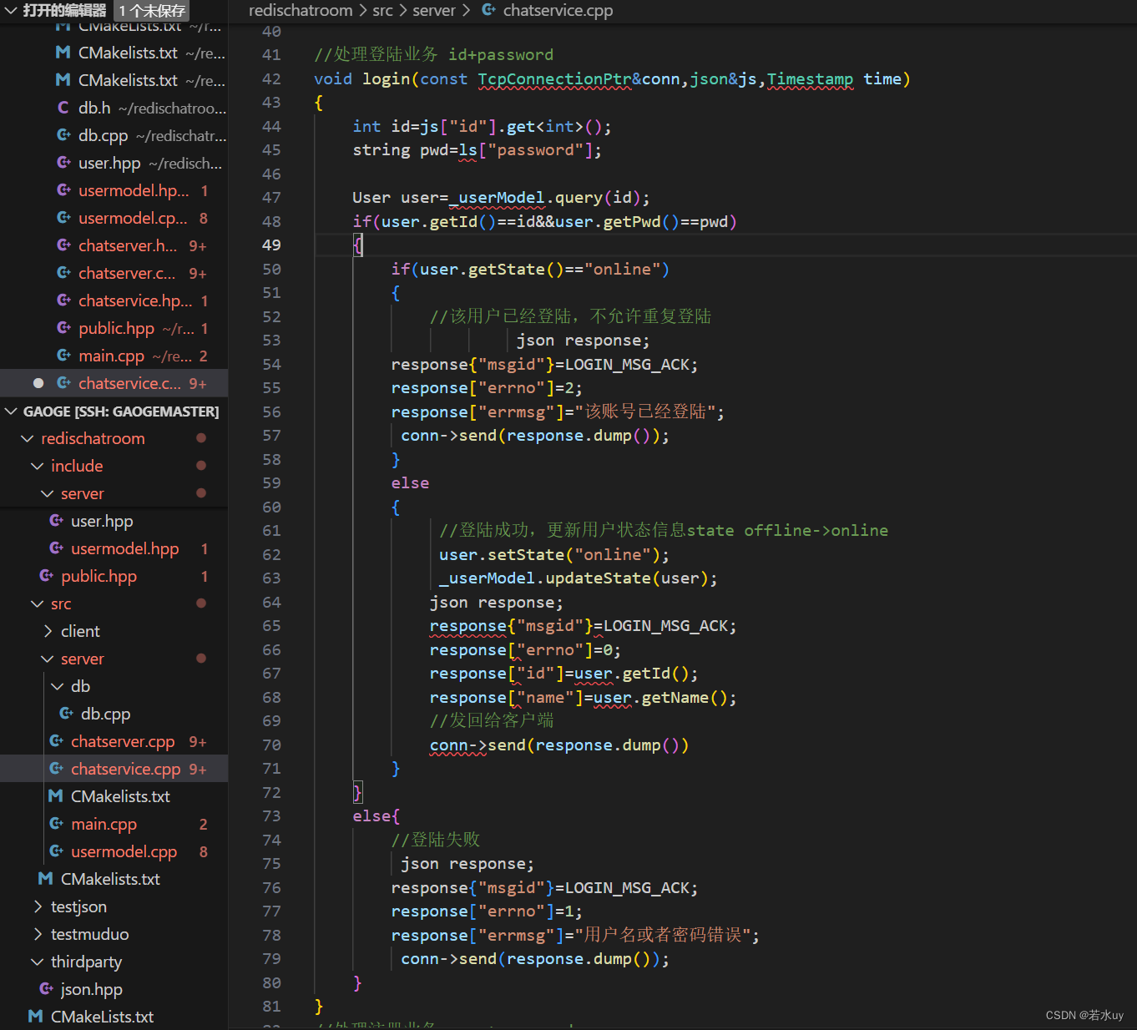Viewport: 1137px width, 1030px height.
Task: Click the '9+' problems badge on explorer chatserver.cpp
Action: 198,741
